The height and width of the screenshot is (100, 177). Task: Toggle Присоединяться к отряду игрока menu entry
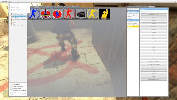[19, 10]
